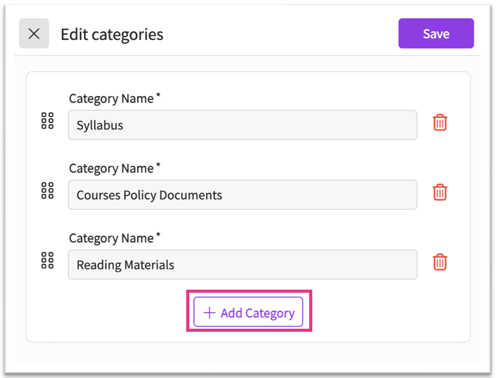Screen dimensions: 499x378
Task: Click Category Name label above Reading Materials
Action: coord(111,238)
